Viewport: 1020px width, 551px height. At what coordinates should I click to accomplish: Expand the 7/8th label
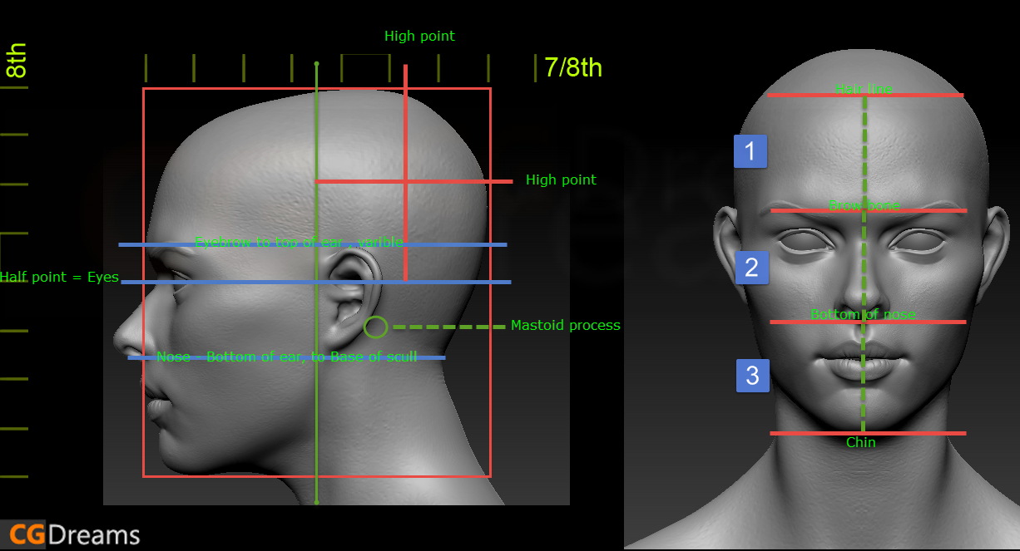[572, 68]
